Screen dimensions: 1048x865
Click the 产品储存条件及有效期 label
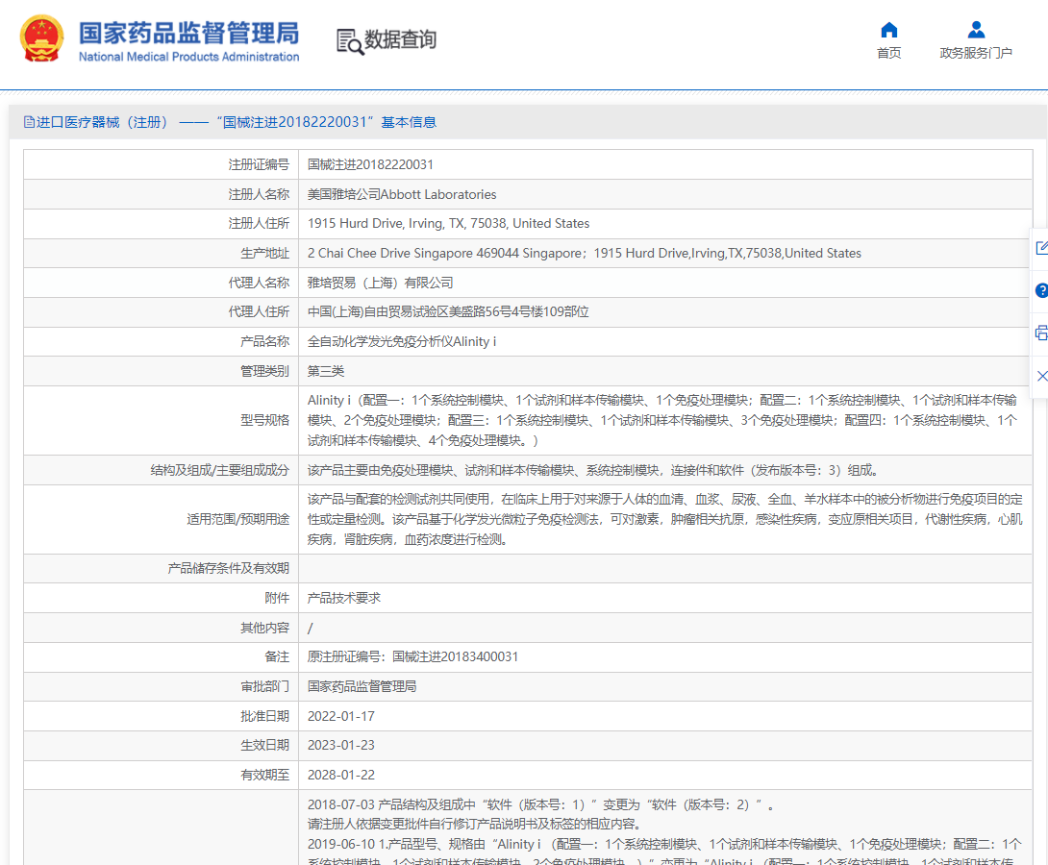[229, 568]
